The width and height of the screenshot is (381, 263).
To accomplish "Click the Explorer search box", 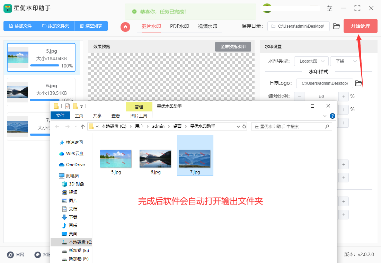I will pyautogui.click(x=291, y=127).
